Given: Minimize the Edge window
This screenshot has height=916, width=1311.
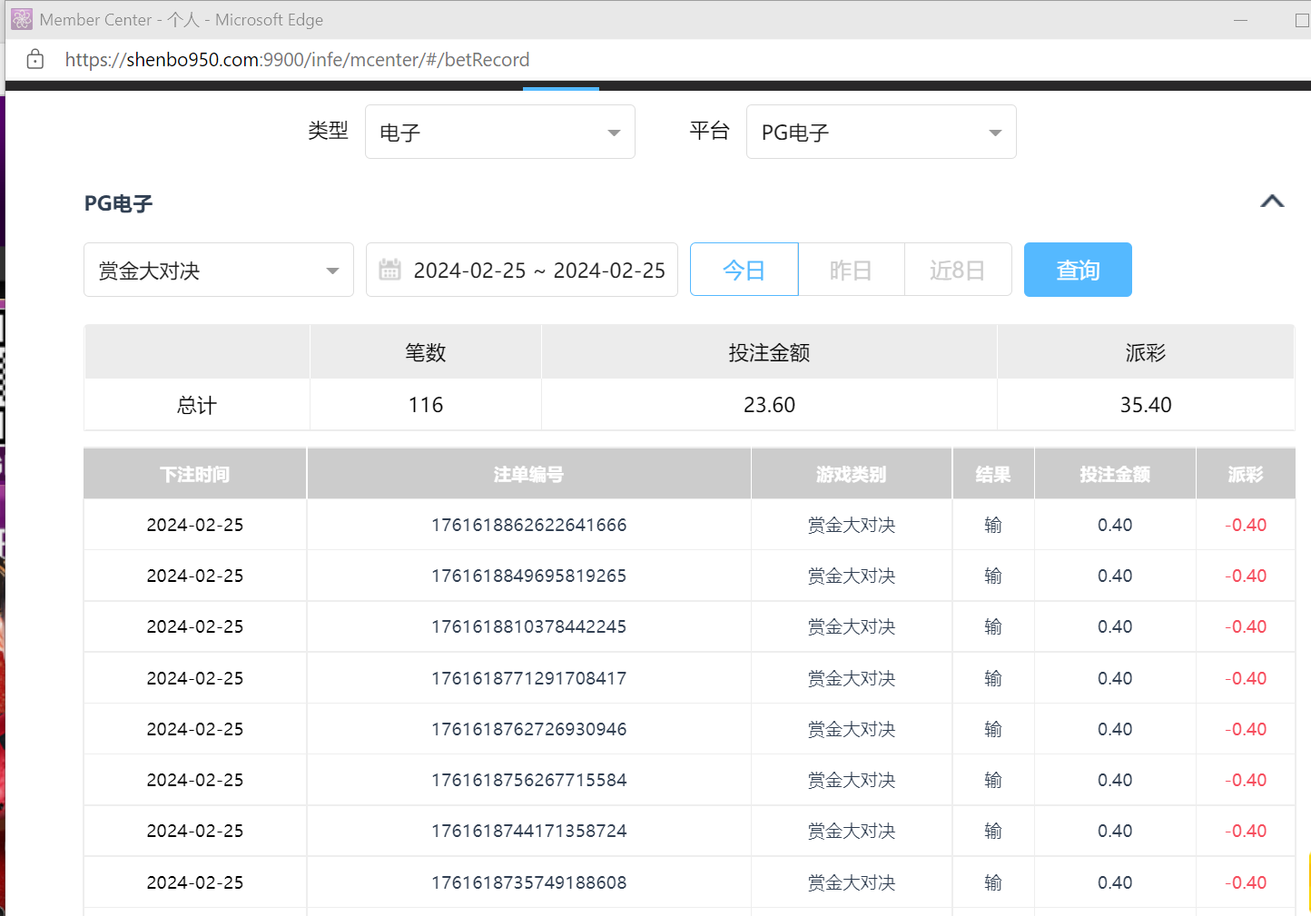Looking at the screenshot, I should [x=1240, y=20].
